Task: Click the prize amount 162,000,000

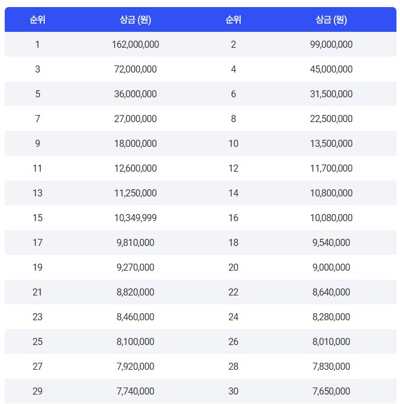Action: pyautogui.click(x=135, y=44)
